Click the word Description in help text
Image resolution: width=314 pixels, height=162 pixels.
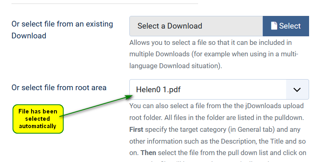click(x=238, y=141)
